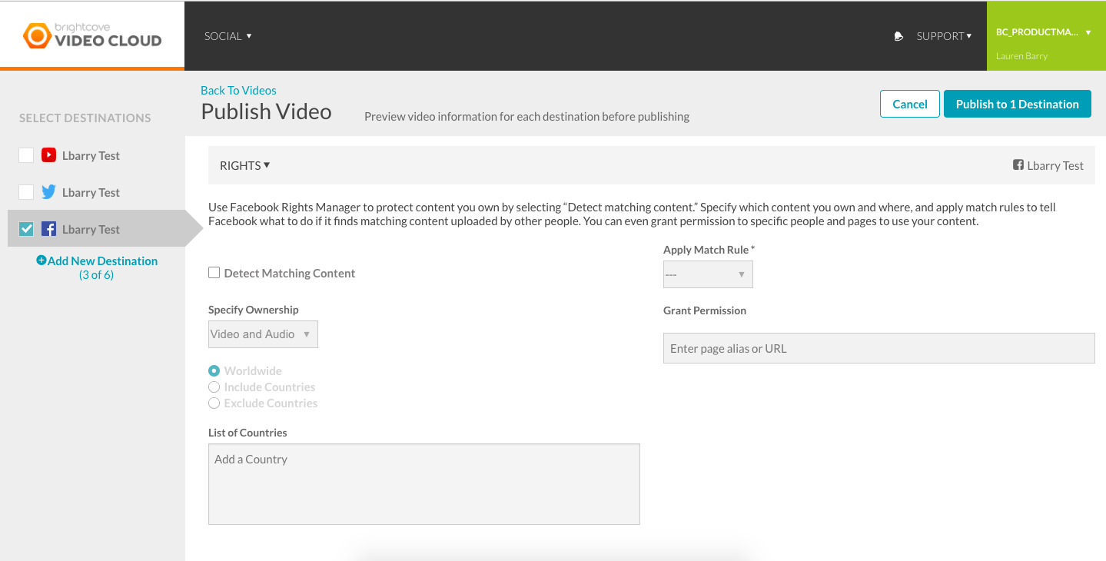Click the Cancel button
The width and height of the screenshot is (1106, 561).
pyautogui.click(x=909, y=103)
